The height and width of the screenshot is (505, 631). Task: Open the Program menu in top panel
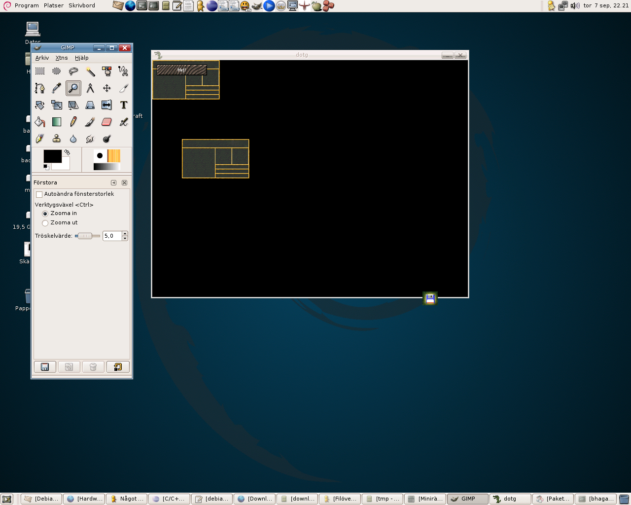tap(26, 5)
